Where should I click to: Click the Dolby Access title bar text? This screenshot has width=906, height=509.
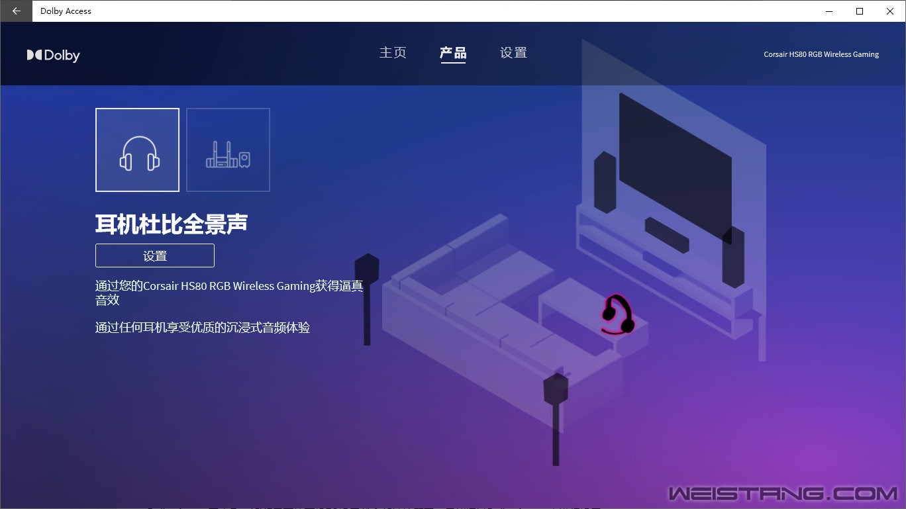click(66, 11)
